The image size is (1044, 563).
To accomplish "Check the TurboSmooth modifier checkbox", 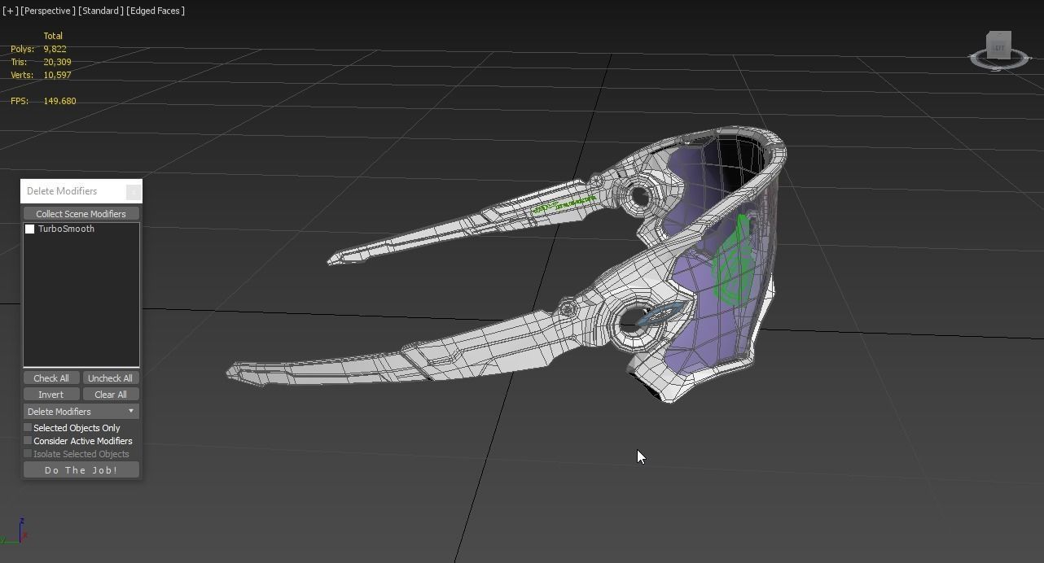I will [x=30, y=229].
